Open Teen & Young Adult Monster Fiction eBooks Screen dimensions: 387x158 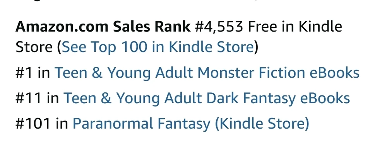tap(207, 73)
